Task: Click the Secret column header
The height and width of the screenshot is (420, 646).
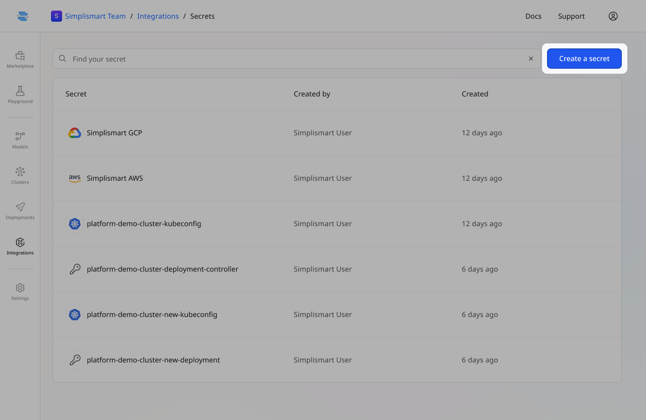Action: [76, 94]
